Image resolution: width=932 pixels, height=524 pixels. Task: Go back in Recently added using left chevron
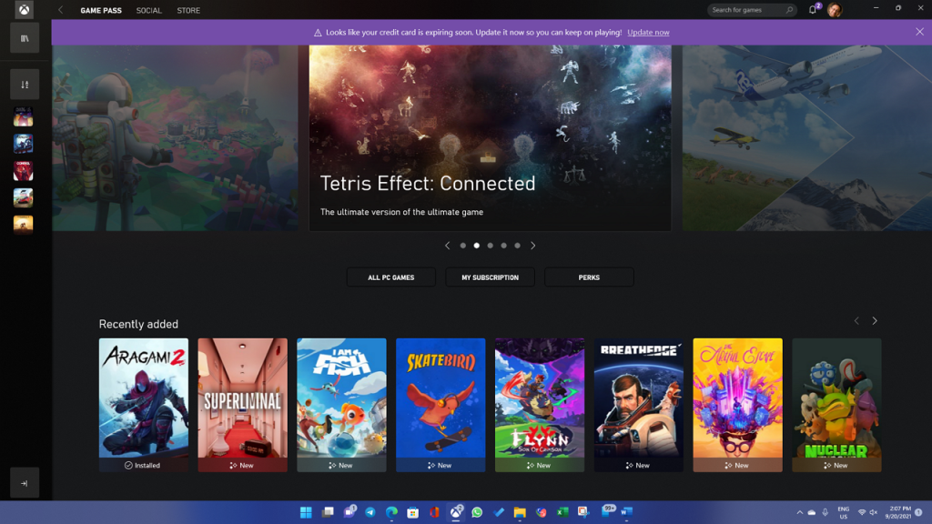pos(856,320)
